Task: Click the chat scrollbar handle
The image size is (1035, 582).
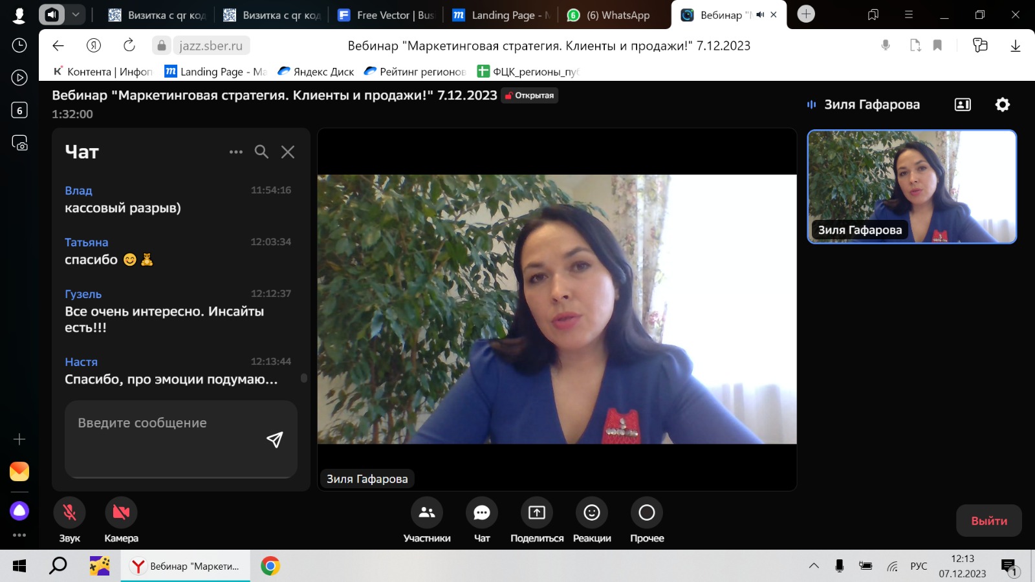Action: point(304,378)
